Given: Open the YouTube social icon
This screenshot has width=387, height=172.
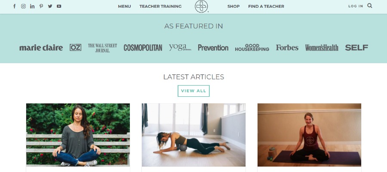Looking at the screenshot, I should [59, 6].
